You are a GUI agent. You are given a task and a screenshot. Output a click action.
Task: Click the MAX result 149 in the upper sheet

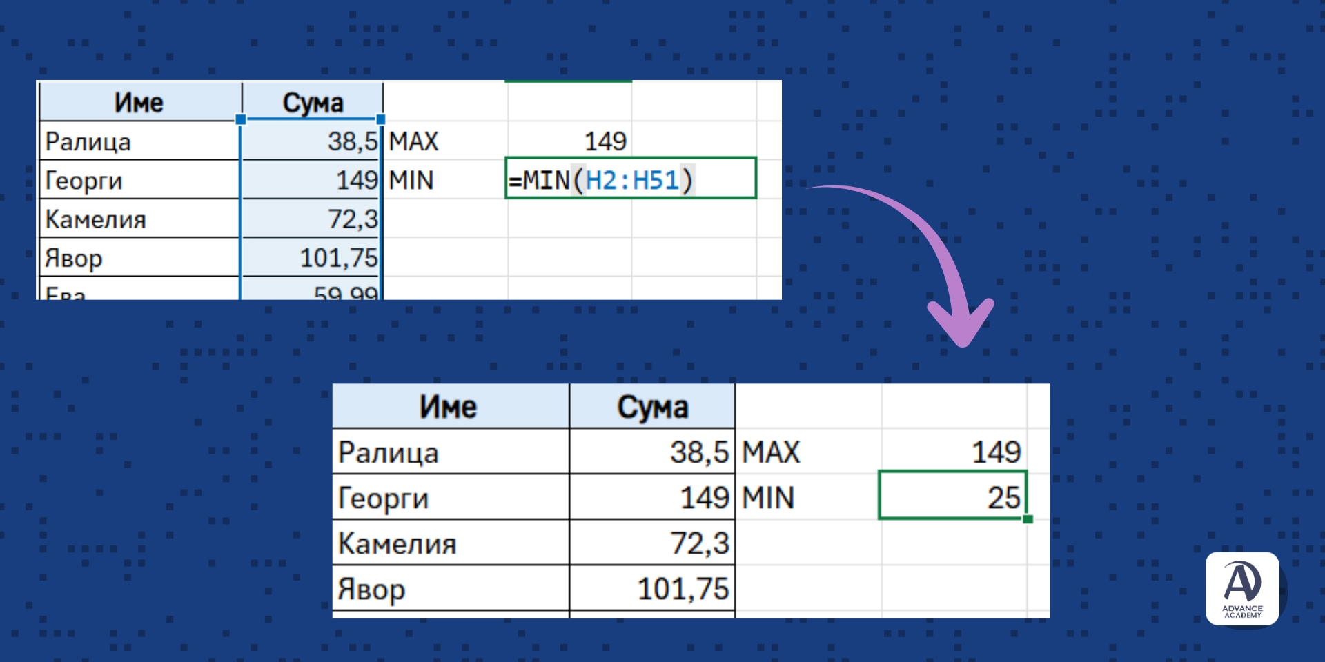pyautogui.click(x=605, y=141)
